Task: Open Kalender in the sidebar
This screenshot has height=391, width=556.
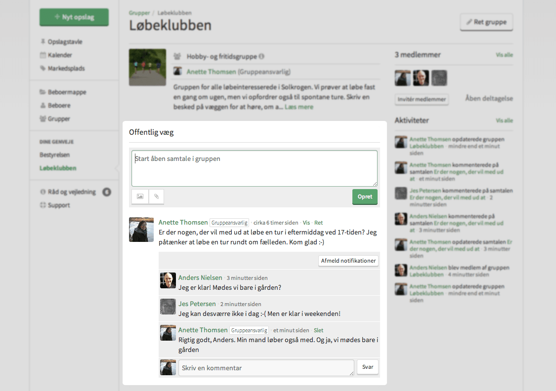Action: tap(60, 55)
